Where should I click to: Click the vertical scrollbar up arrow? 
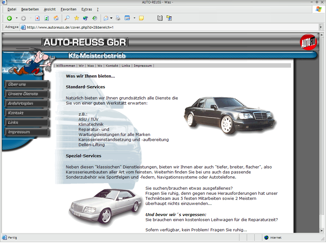(322, 35)
